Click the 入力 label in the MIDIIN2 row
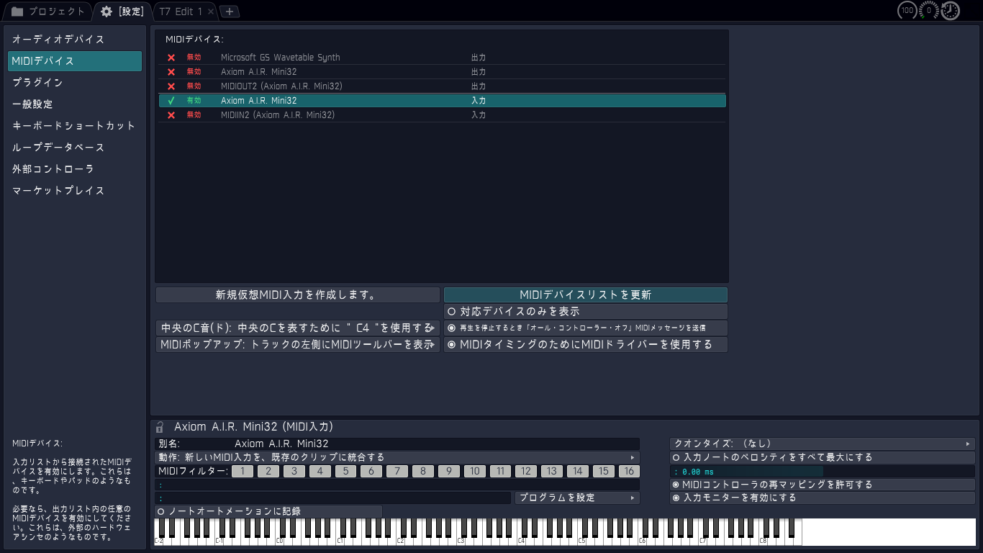The height and width of the screenshot is (553, 983). (479, 115)
